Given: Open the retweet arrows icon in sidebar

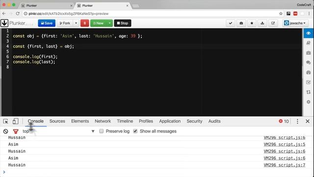Looking at the screenshot, I should pos(309,92).
